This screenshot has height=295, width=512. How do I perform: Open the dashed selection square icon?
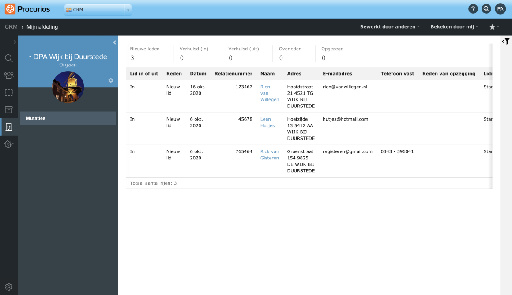(9, 92)
